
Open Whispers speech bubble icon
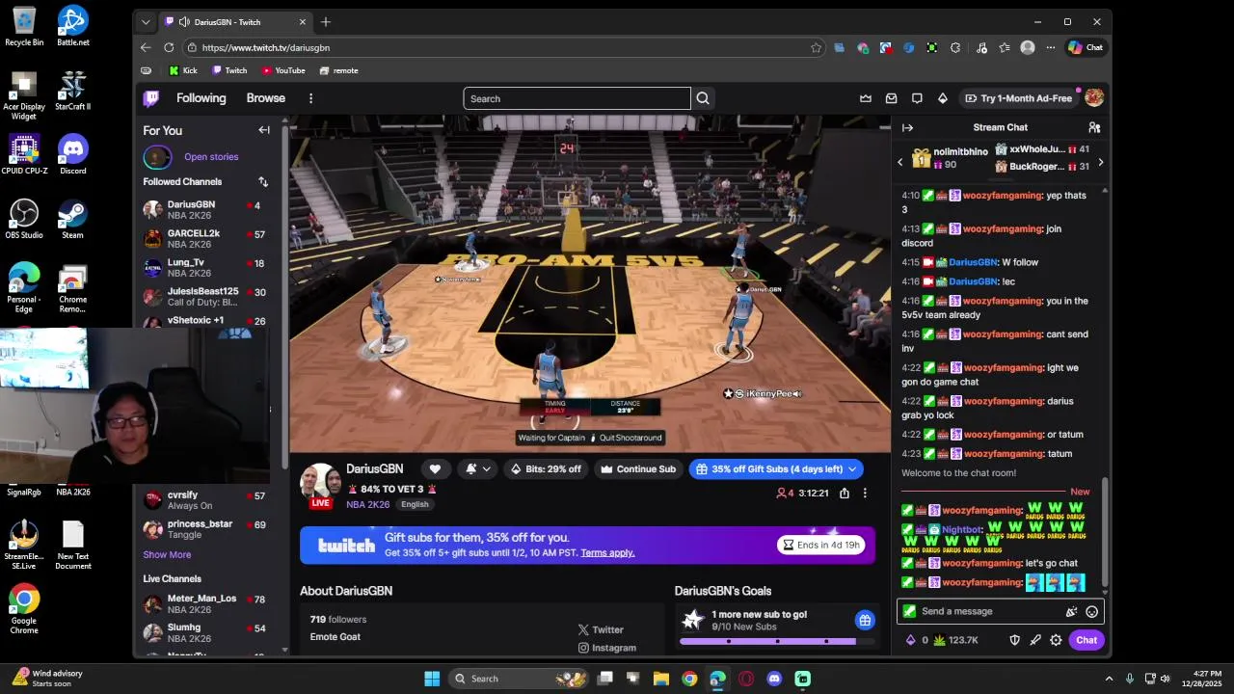[917, 98]
